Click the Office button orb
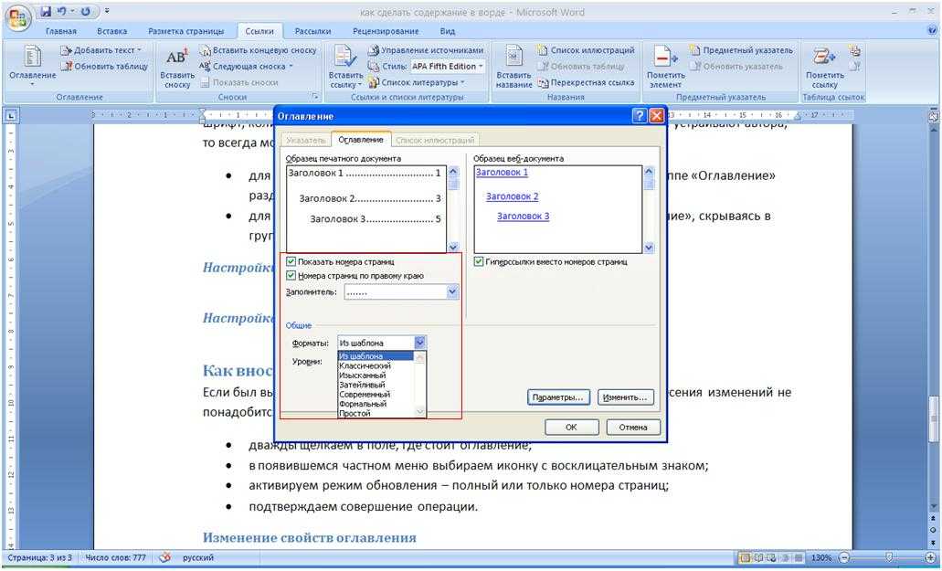 pyautogui.click(x=18, y=18)
